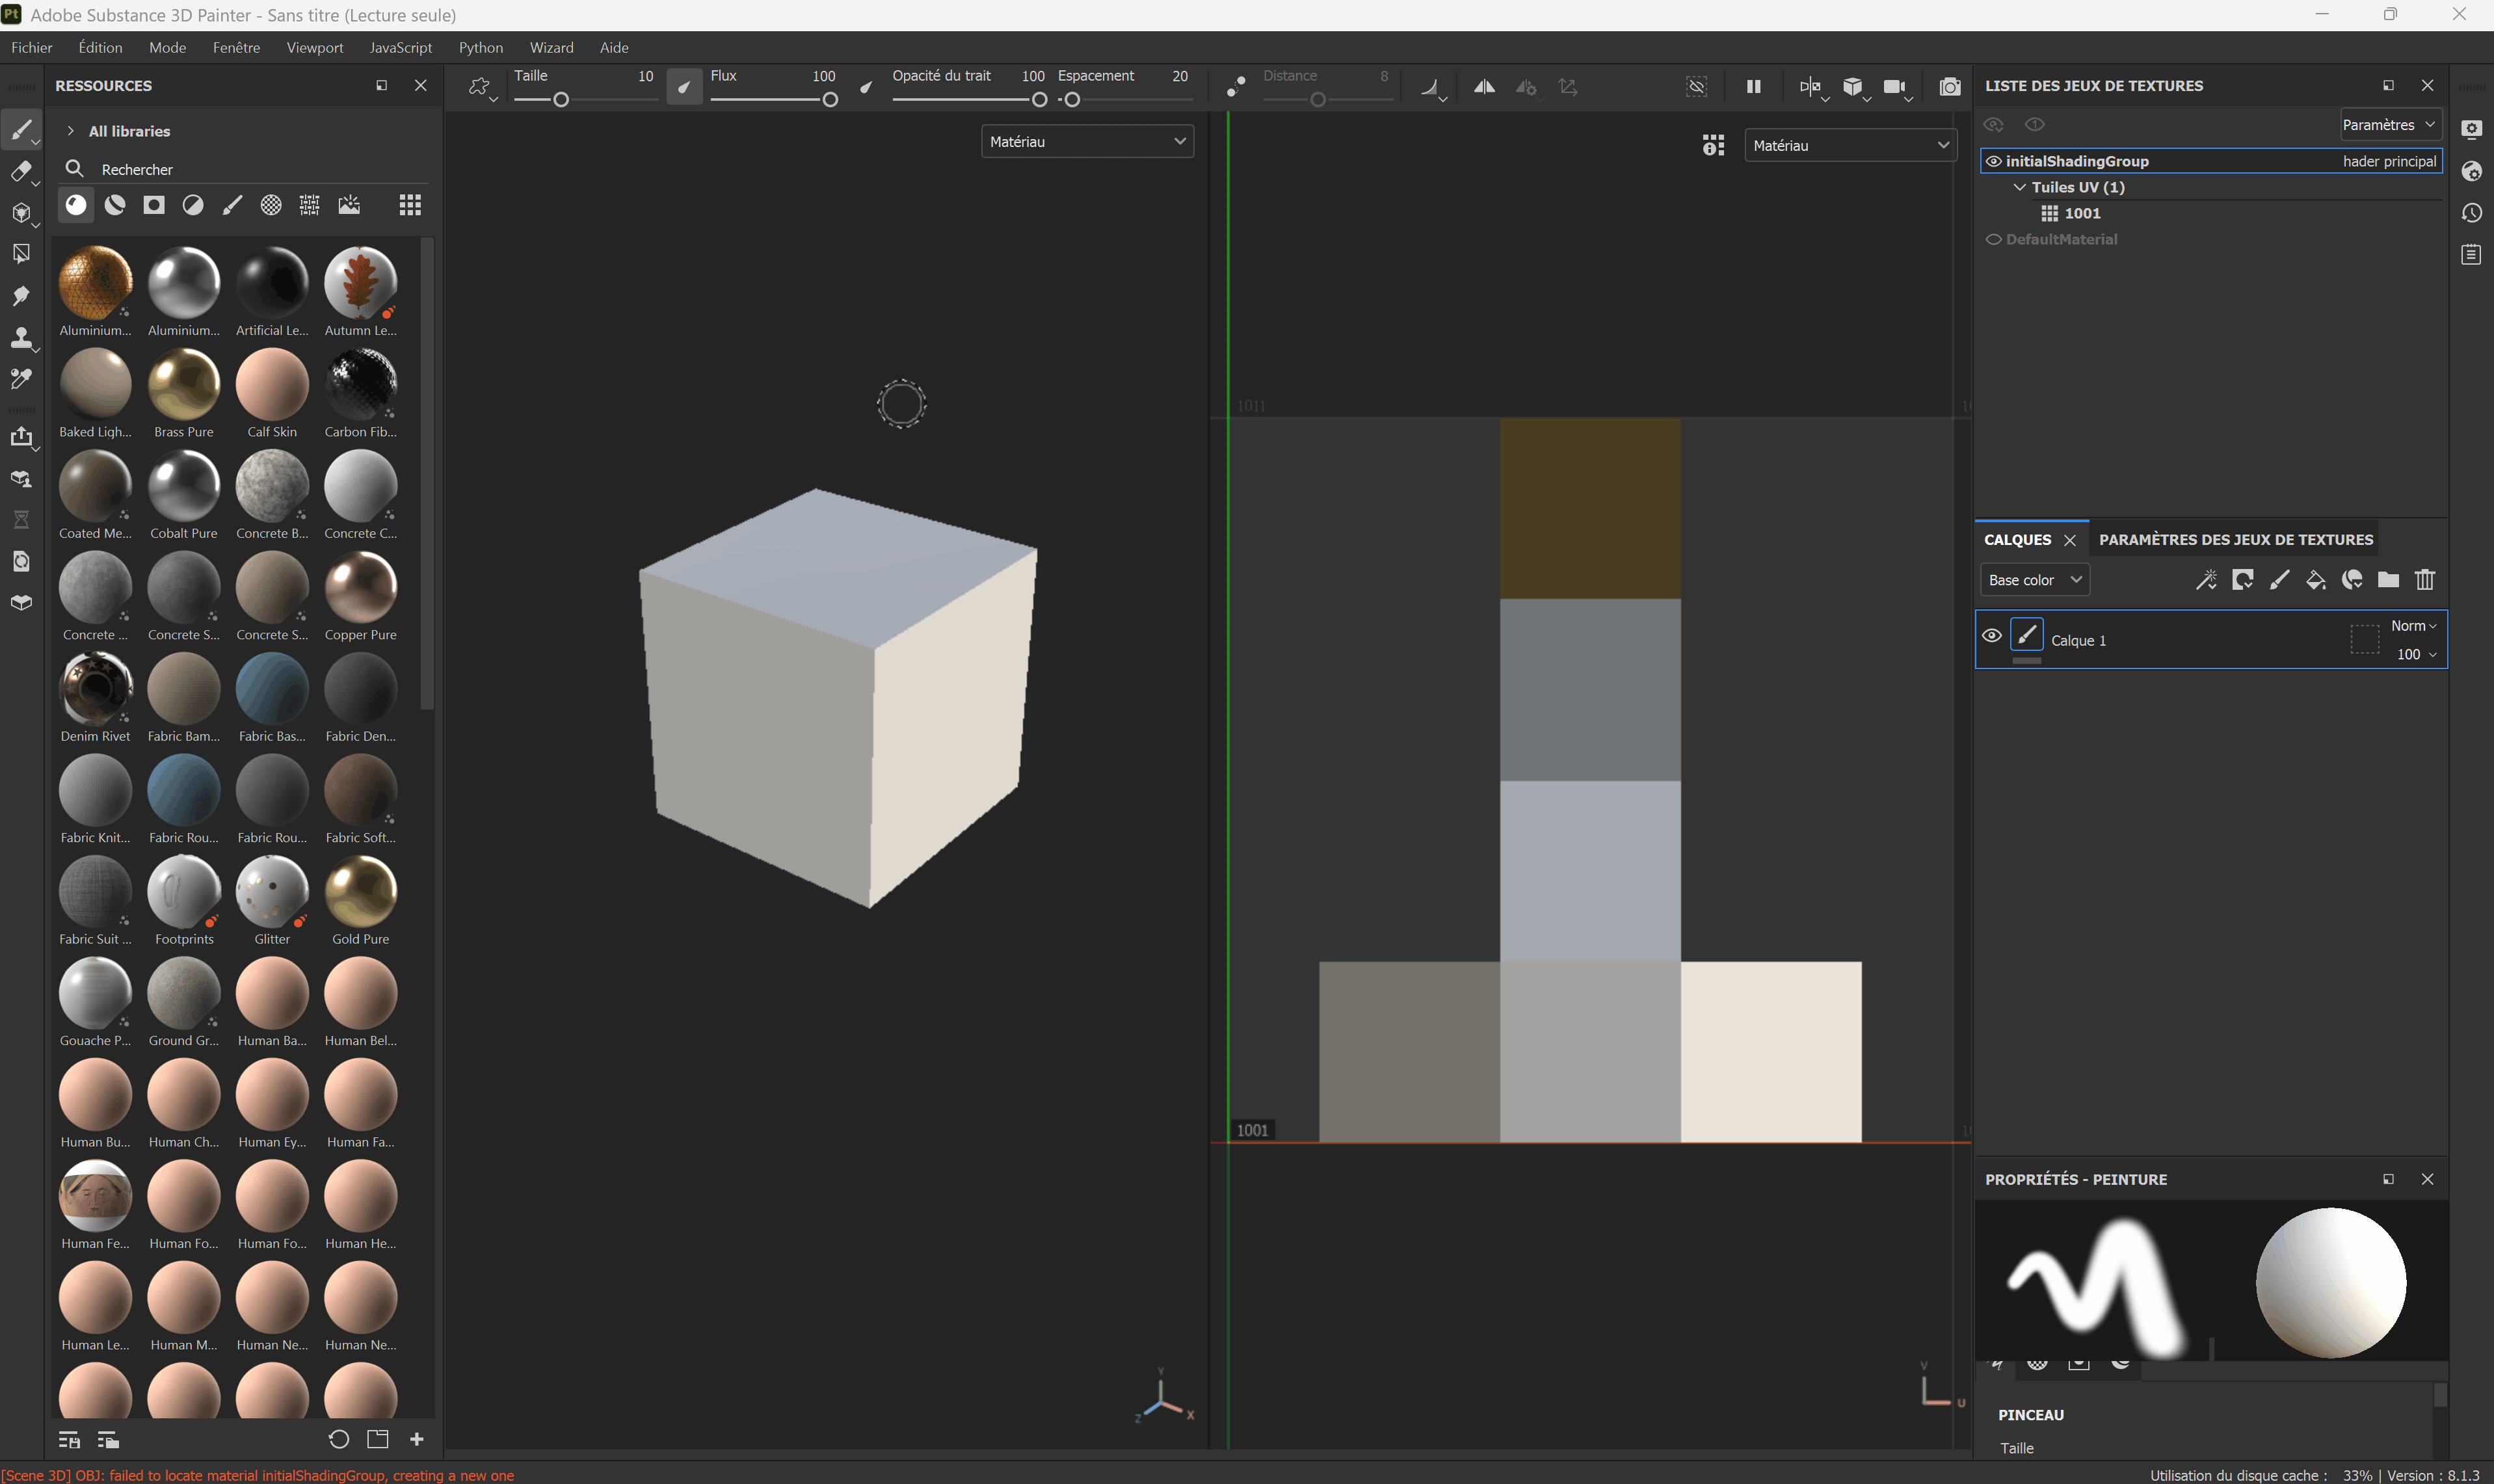Toggle visibility of DefaultMaterial texture set

click(x=1993, y=239)
